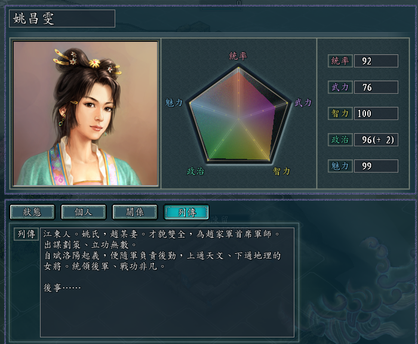Click the 姚昌雯 character portrait
This screenshot has width=418, height=344.
tap(85, 113)
